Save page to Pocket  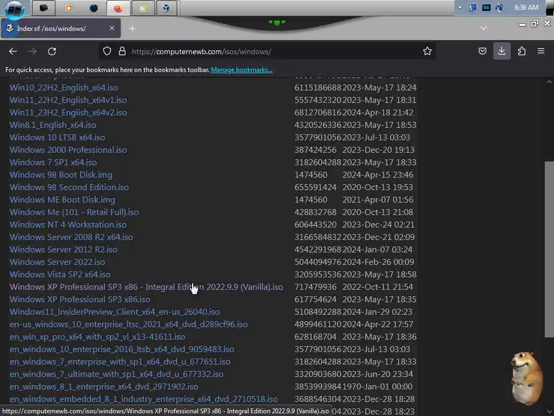coord(482,51)
